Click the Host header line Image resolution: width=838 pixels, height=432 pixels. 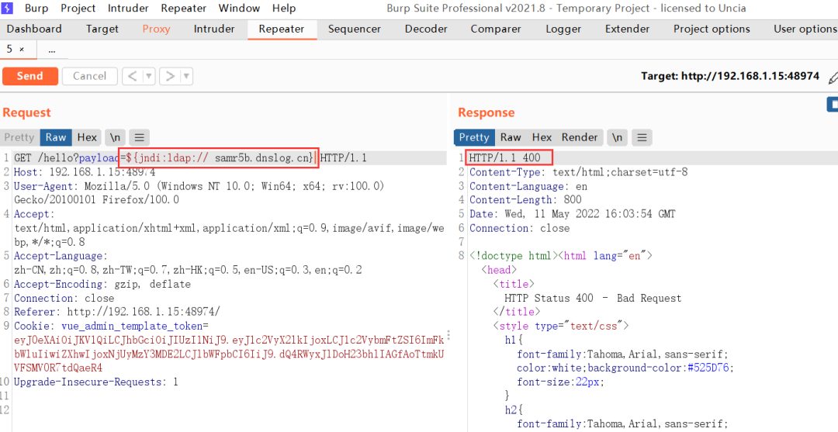tap(85, 172)
